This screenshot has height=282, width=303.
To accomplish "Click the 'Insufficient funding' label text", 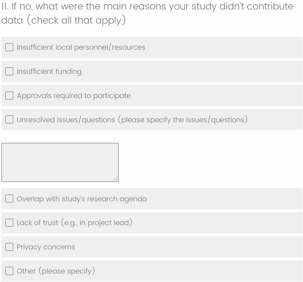I will (x=49, y=72).
